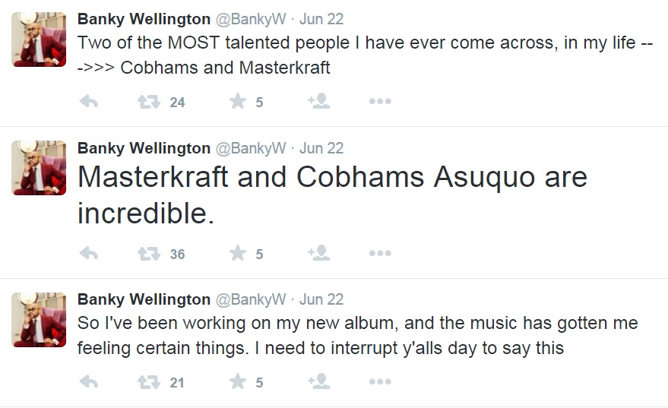Click Banky Wellington's avatar on first tweet
This screenshot has height=408, width=668.
pos(40,39)
